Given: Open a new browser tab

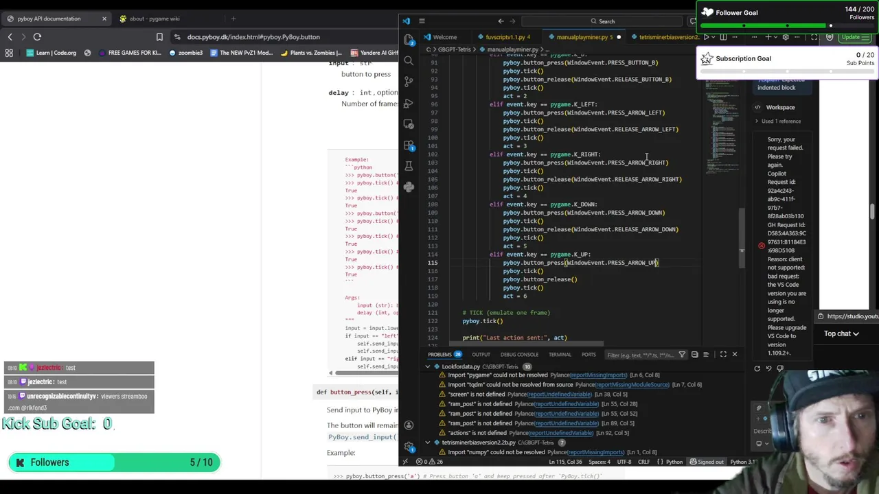Looking at the screenshot, I should tap(233, 19).
